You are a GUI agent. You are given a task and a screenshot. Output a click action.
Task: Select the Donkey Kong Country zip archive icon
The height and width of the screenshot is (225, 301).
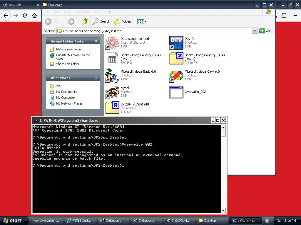point(176,59)
